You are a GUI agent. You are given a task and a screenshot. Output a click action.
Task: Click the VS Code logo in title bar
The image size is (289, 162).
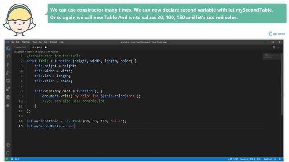(x=7, y=42)
